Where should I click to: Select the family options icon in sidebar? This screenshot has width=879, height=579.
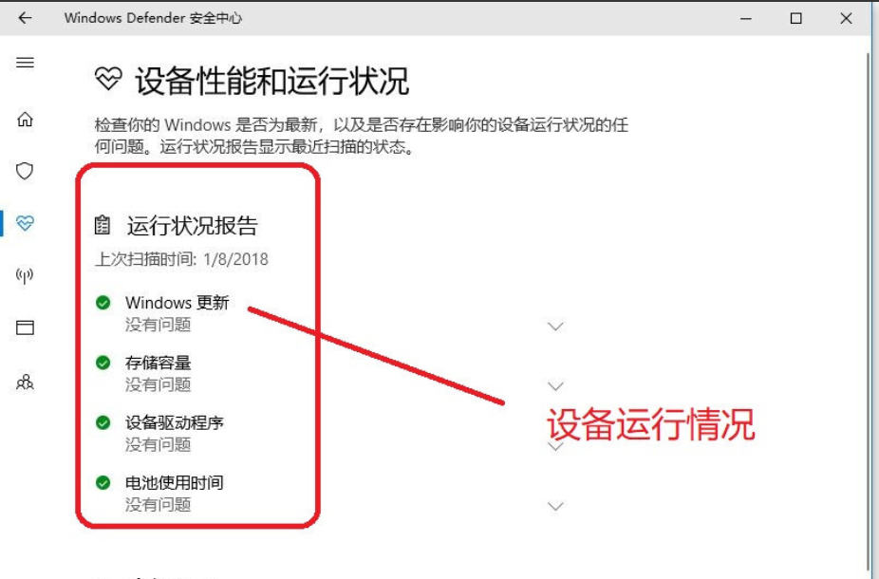click(25, 383)
